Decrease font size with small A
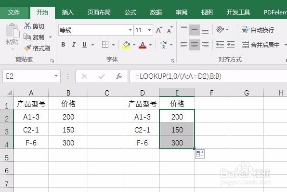This screenshot has height=192, width=287. coord(170,30)
